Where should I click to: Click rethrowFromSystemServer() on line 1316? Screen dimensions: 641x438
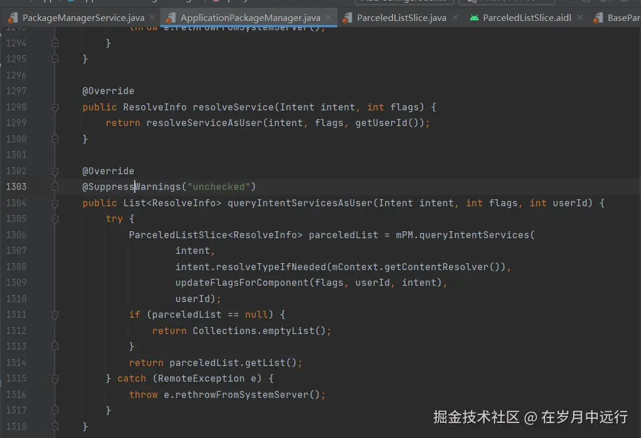[247, 394]
